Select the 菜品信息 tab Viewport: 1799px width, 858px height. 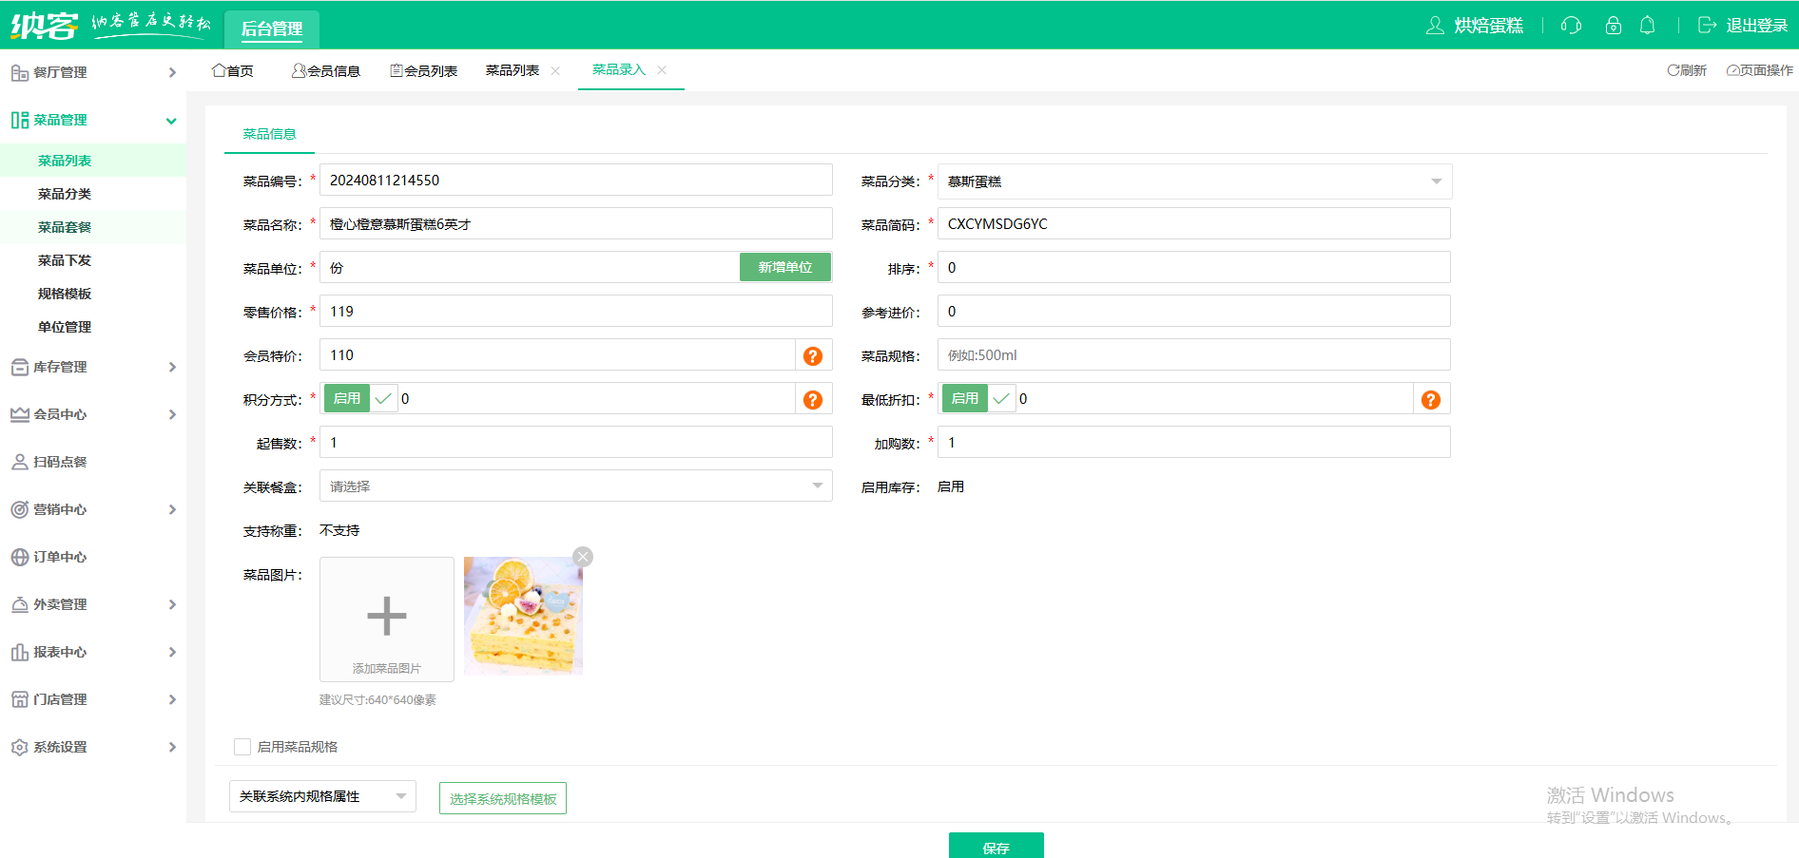(269, 134)
